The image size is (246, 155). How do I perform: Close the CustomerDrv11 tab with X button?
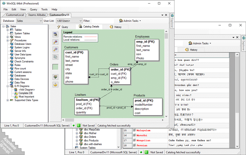click(x=166, y=15)
